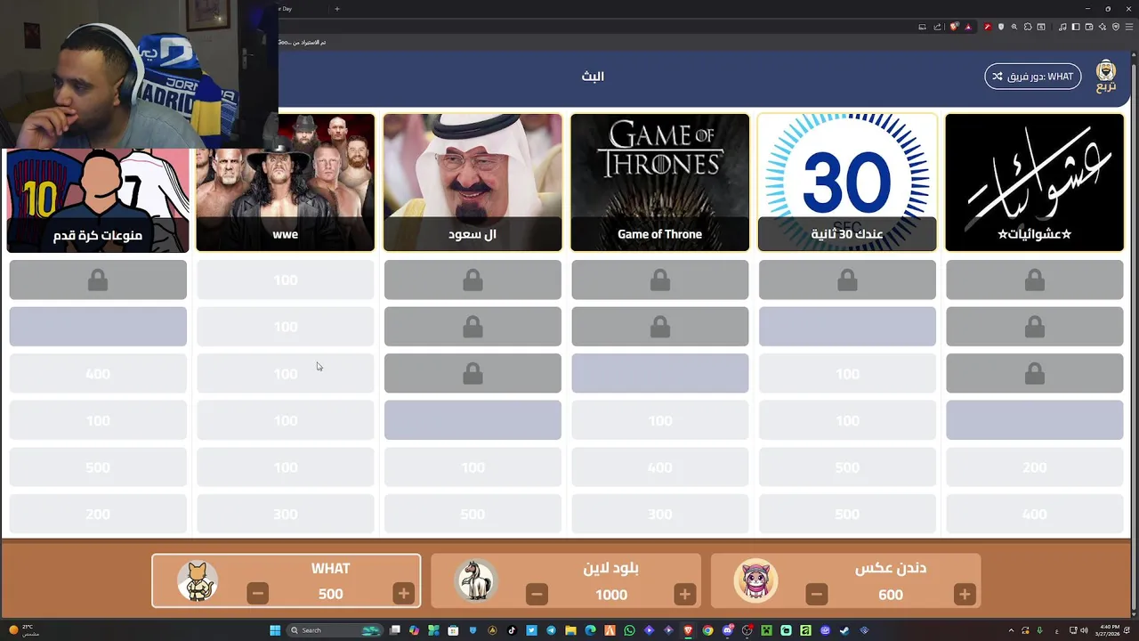The height and width of the screenshot is (641, 1139).
Task: Open the Windows Start menu
Action: pos(275,630)
